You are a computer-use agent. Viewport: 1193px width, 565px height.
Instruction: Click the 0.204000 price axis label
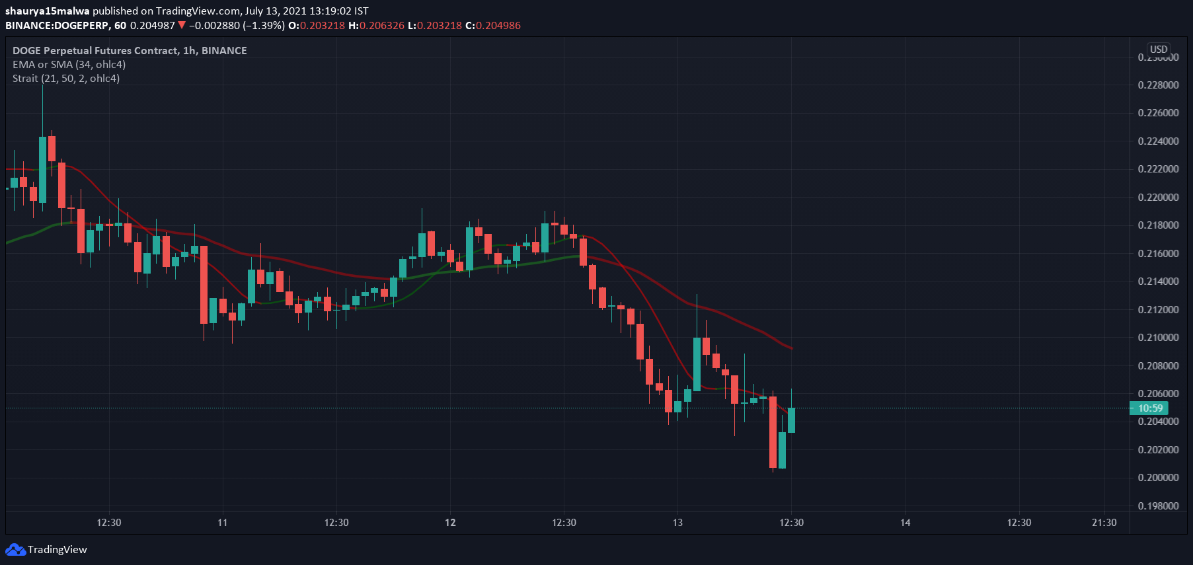(1158, 422)
